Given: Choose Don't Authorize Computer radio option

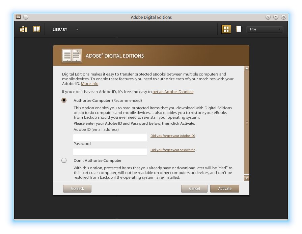Looking at the screenshot, I should [64, 160].
